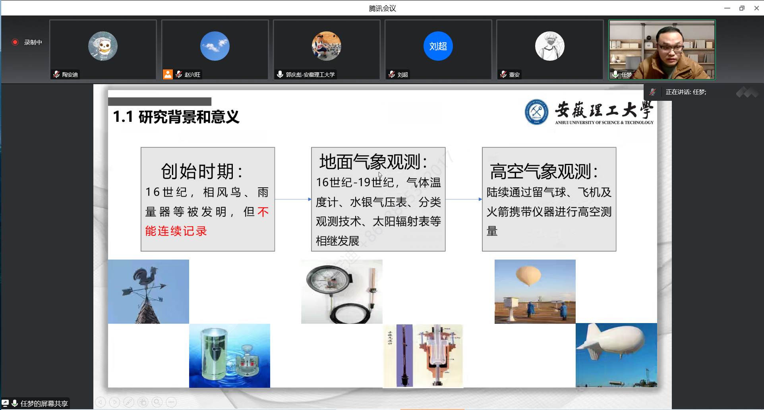The height and width of the screenshot is (410, 764).
Task: Click the 刘超 blue avatar circle
Action: (438, 46)
